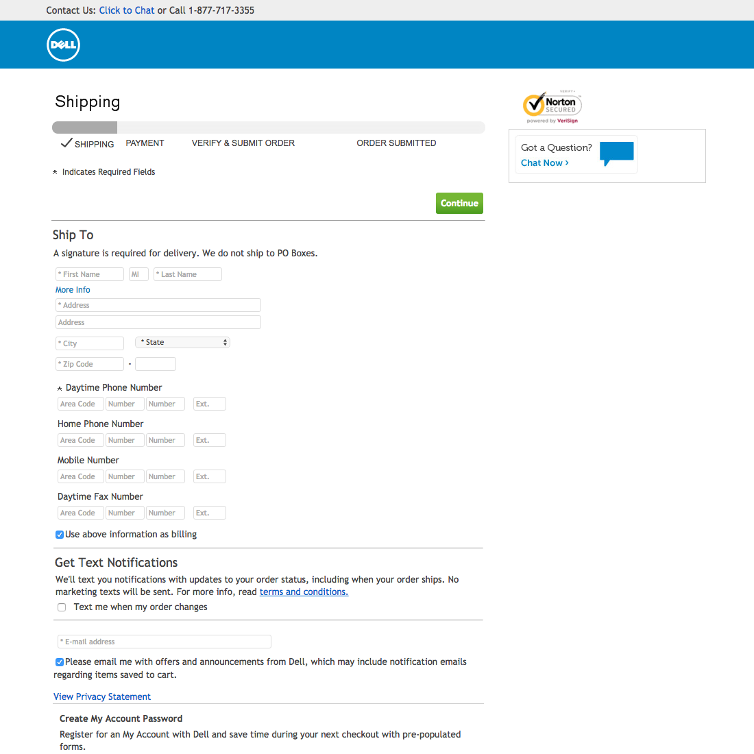Open the Click to Chat link
Viewport: 754px width, 754px height.
click(127, 10)
